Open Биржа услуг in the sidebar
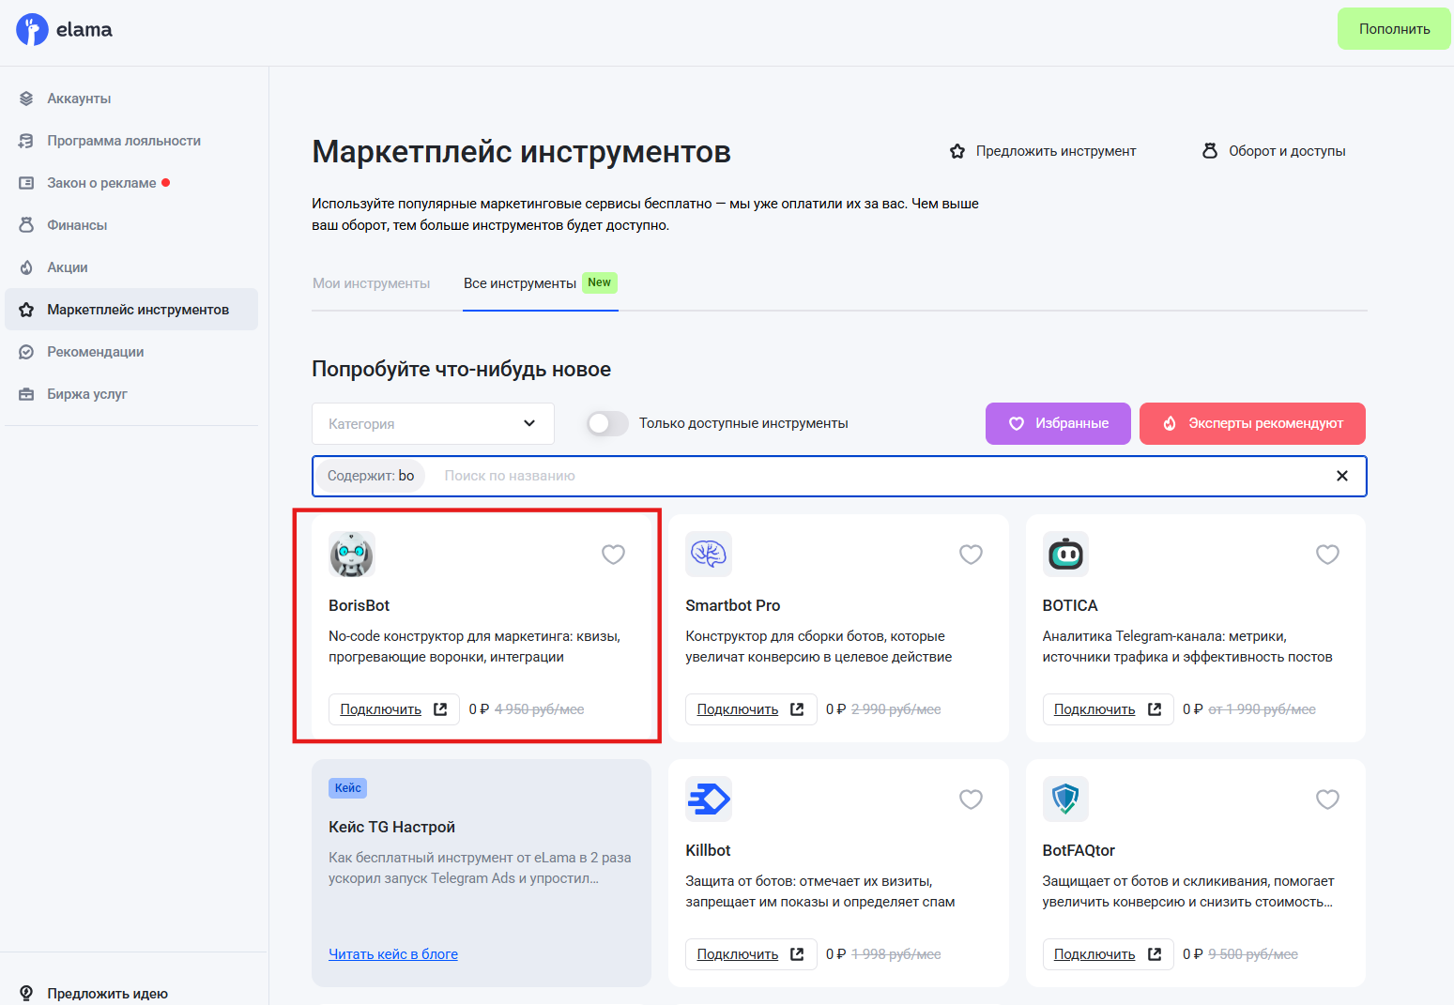This screenshot has width=1454, height=1005. 87,393
